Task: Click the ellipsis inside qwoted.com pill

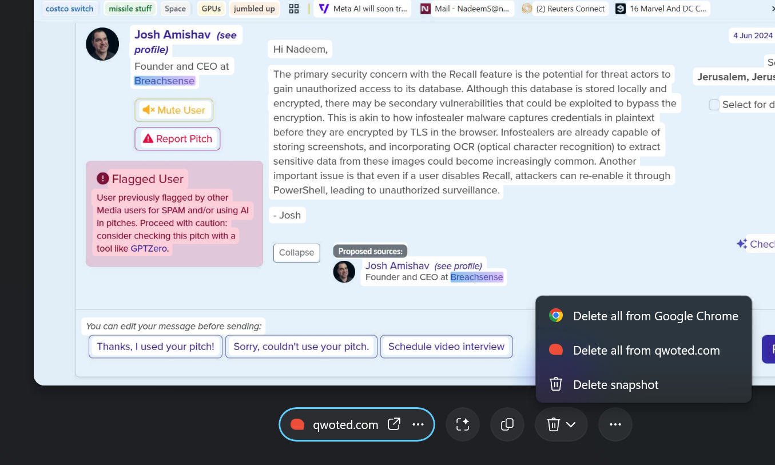Action: click(418, 424)
